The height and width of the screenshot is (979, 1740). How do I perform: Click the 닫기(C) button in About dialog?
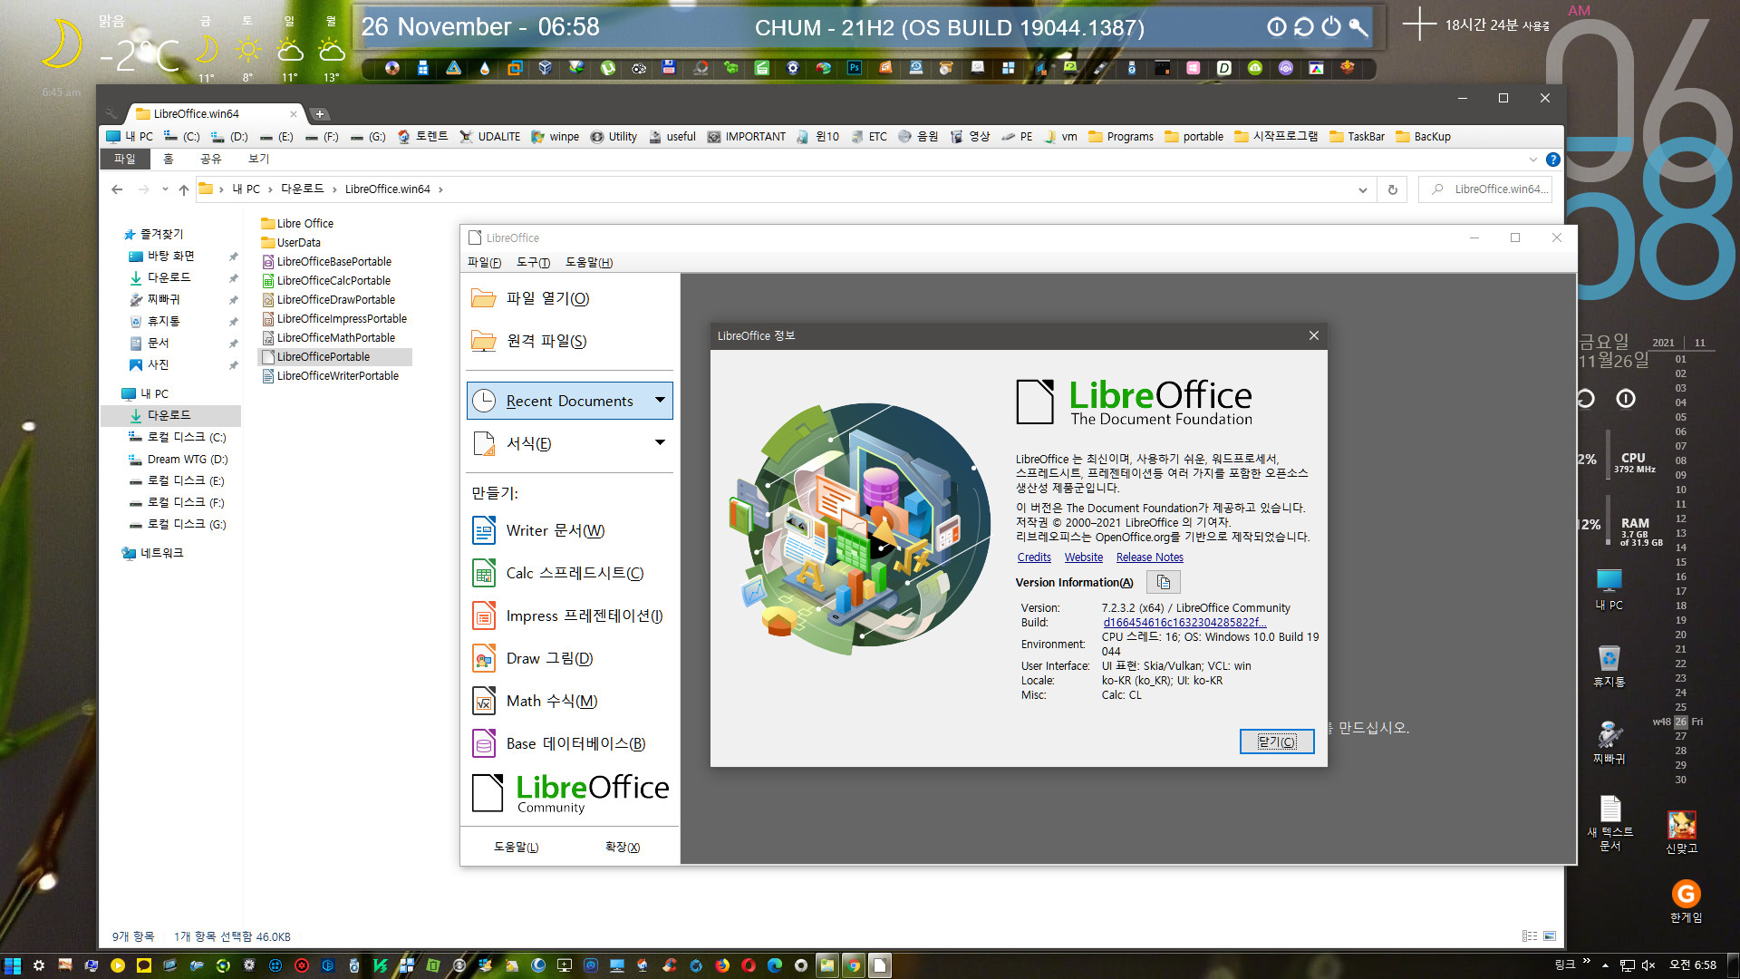1277,742
